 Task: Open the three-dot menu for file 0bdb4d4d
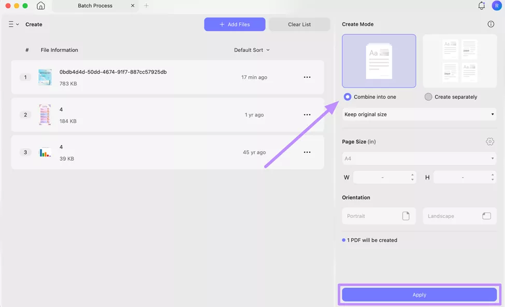click(x=307, y=76)
